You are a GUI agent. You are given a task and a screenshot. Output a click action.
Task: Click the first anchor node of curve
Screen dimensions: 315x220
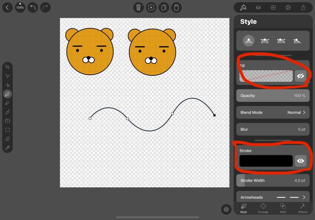point(90,118)
